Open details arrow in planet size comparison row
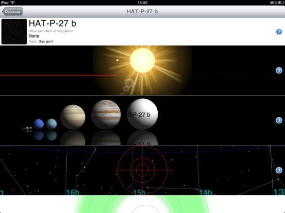Viewport: 285px width, 213px height. (x=279, y=120)
